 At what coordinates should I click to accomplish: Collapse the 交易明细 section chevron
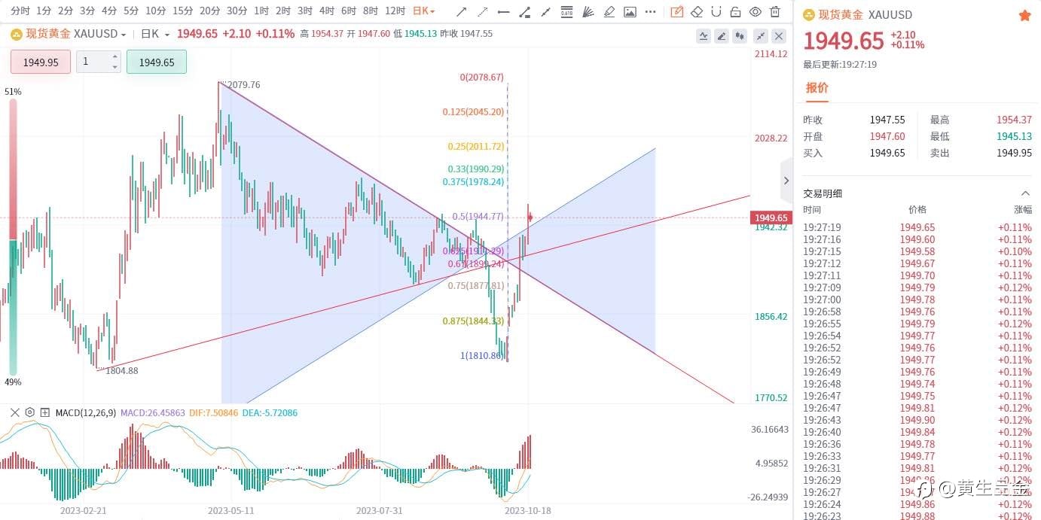coord(1025,193)
